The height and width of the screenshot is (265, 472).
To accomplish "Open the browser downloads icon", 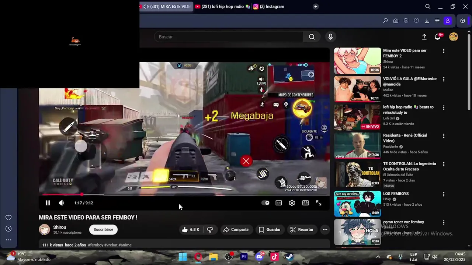I will coord(427,21).
